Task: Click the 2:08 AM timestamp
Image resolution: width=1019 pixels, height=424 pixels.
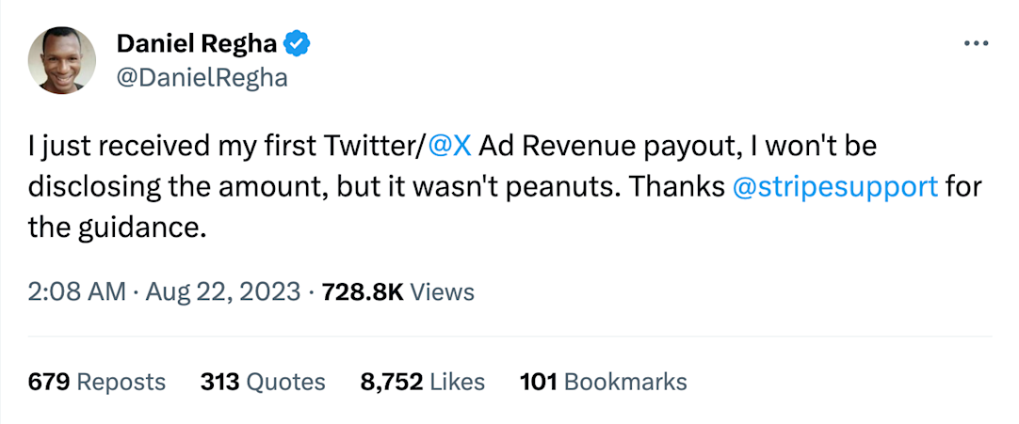Action: [x=75, y=292]
